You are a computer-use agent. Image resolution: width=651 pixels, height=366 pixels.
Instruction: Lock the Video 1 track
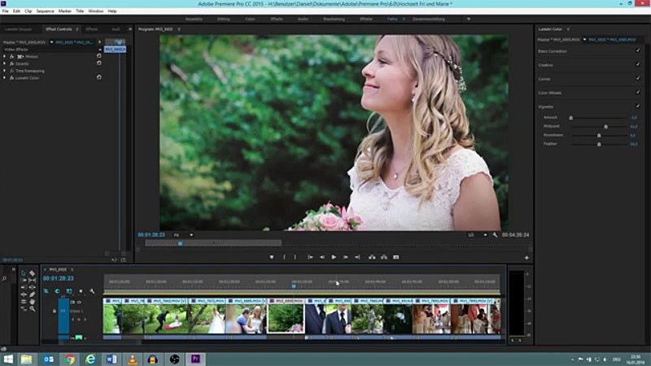click(x=55, y=311)
